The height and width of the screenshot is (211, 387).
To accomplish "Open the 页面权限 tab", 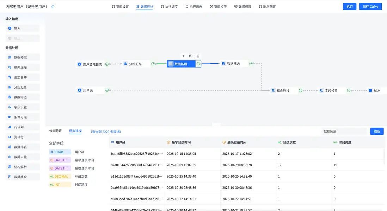I will [218, 7].
